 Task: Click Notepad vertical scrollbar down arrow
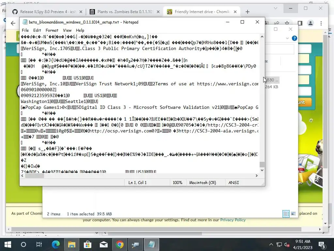(262, 170)
